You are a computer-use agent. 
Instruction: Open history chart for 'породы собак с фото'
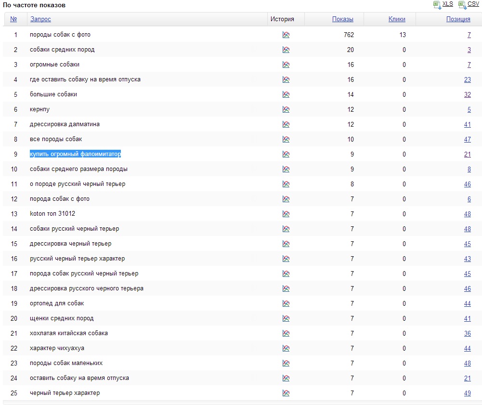pyautogui.click(x=286, y=35)
